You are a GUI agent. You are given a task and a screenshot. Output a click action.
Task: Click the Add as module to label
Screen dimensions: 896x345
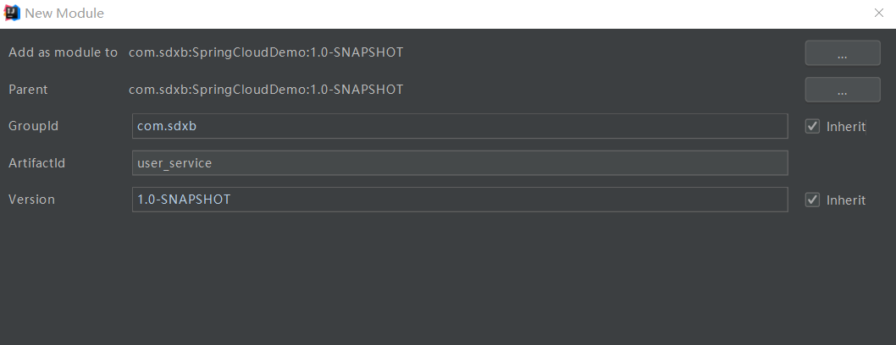(63, 52)
